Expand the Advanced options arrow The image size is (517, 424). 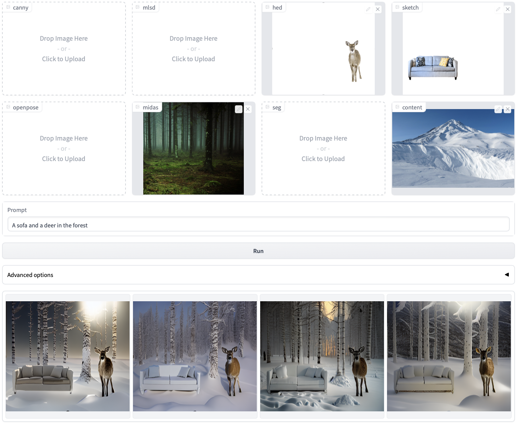point(507,275)
